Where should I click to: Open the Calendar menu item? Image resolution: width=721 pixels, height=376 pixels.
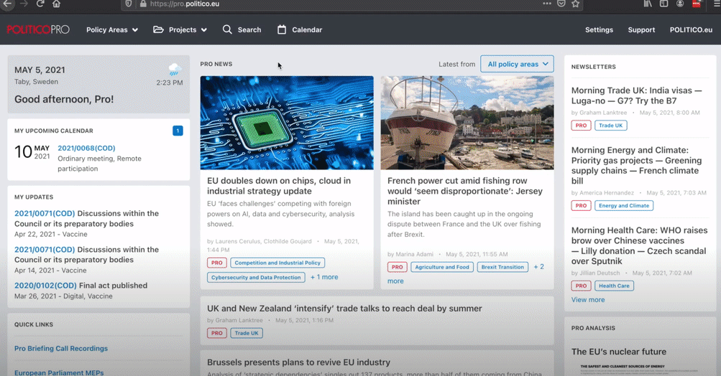click(307, 30)
